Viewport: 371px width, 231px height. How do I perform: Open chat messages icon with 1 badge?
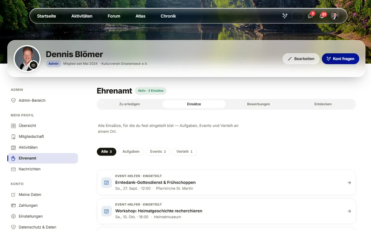pos(310,16)
